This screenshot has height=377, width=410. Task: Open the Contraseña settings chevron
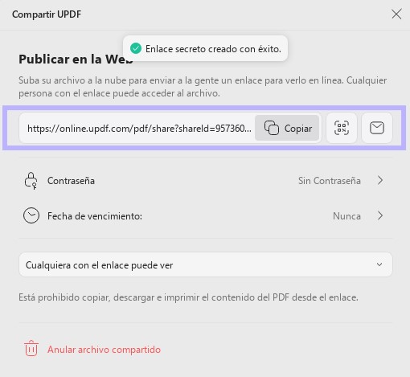tap(380, 180)
